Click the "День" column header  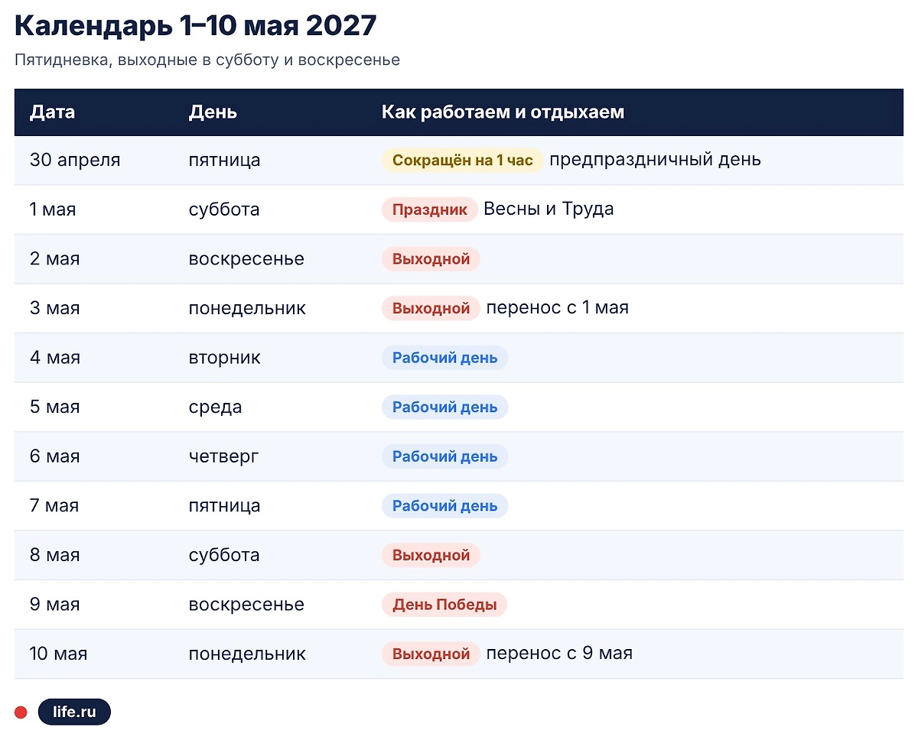(213, 112)
